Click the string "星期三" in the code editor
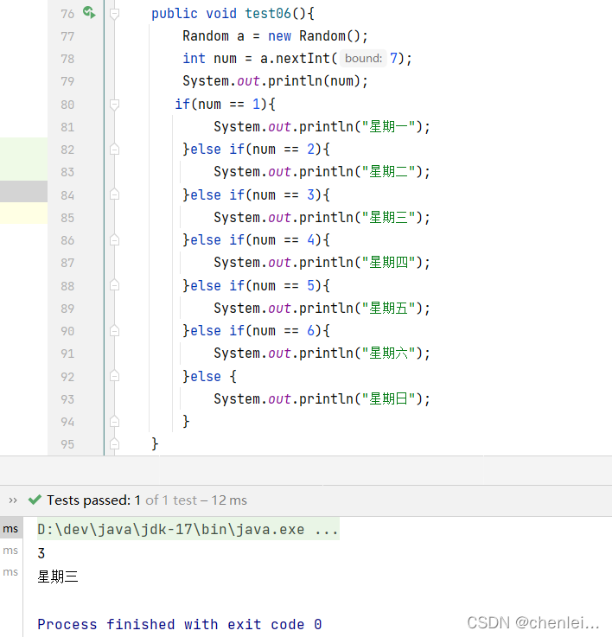The height and width of the screenshot is (637, 612). [x=388, y=217]
